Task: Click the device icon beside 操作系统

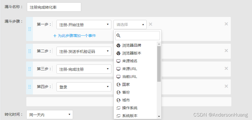Action: click(x=118, y=108)
